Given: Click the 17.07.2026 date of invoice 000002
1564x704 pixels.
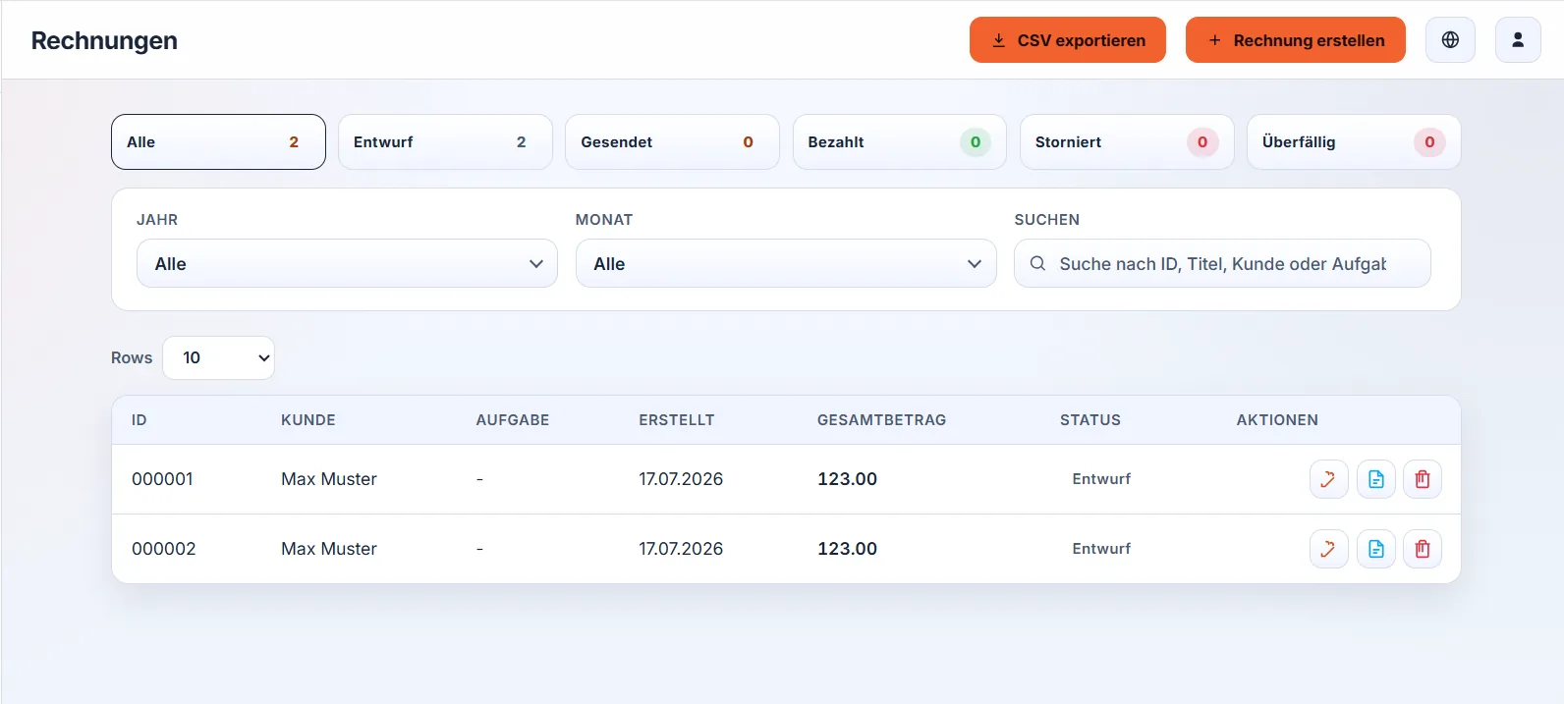Looking at the screenshot, I should [681, 549].
